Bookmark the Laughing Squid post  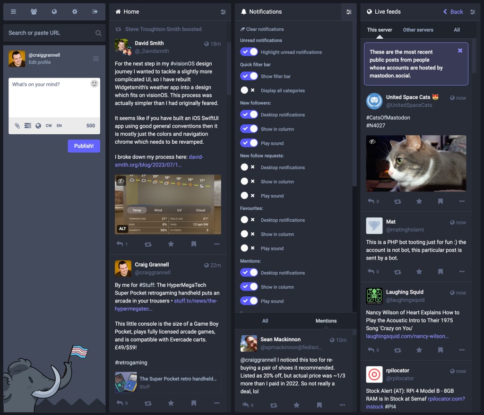pyautogui.click(x=441, y=350)
